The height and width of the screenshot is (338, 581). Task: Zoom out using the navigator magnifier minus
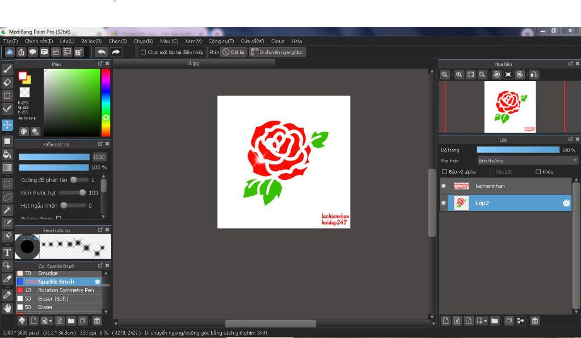482,74
